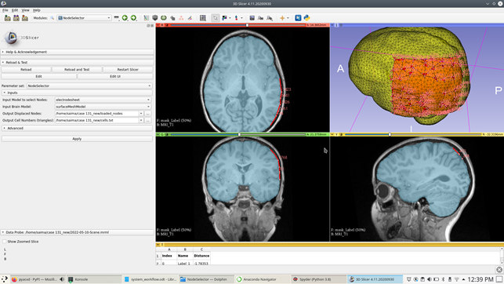
Task: Collapse the Reload & Test section
Action: click(x=77, y=63)
